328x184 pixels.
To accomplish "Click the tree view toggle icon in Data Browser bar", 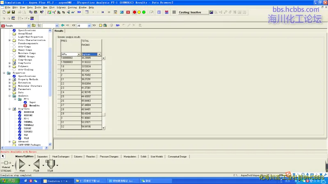I will [39, 25].
